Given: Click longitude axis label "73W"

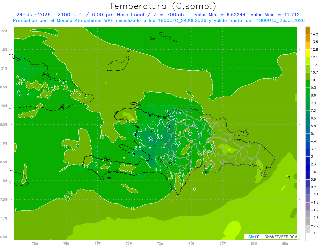Looking at the screenshot, I should [x=129, y=243].
